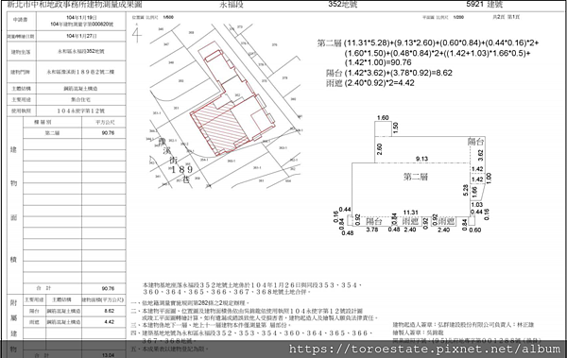This screenshot has width=567, height=358.
Task: Click the header text 5921 建號
Action: [x=485, y=5]
